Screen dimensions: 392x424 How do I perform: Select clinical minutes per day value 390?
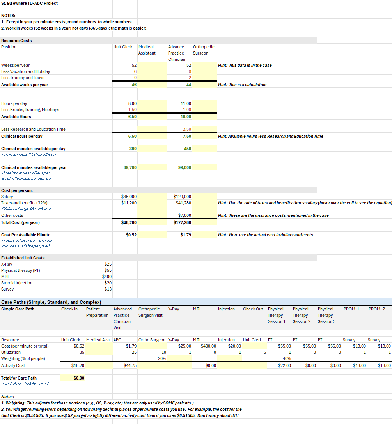pos(125,149)
